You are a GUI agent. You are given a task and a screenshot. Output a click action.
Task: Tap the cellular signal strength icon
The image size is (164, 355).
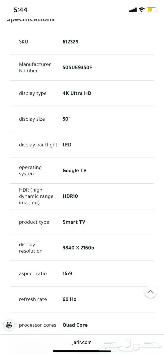coord(133,9)
